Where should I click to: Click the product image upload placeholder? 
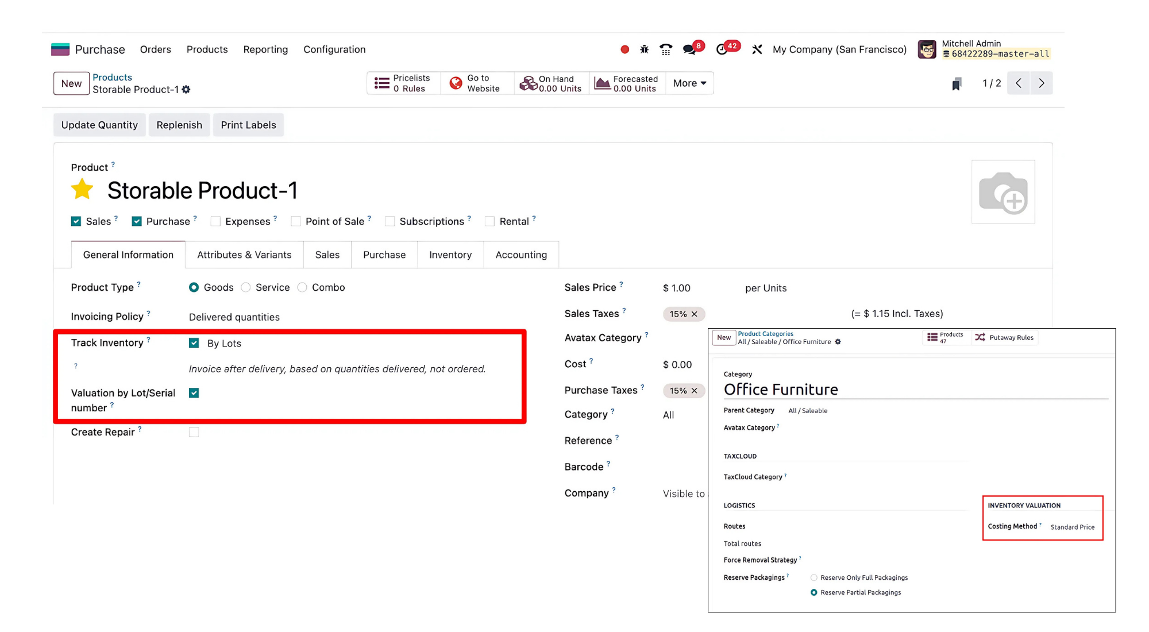[x=1003, y=192]
